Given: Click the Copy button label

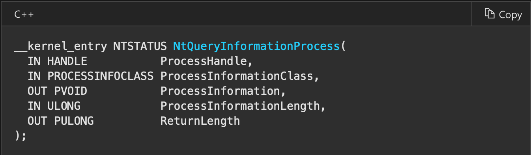Looking at the screenshot, I should click(x=510, y=15).
